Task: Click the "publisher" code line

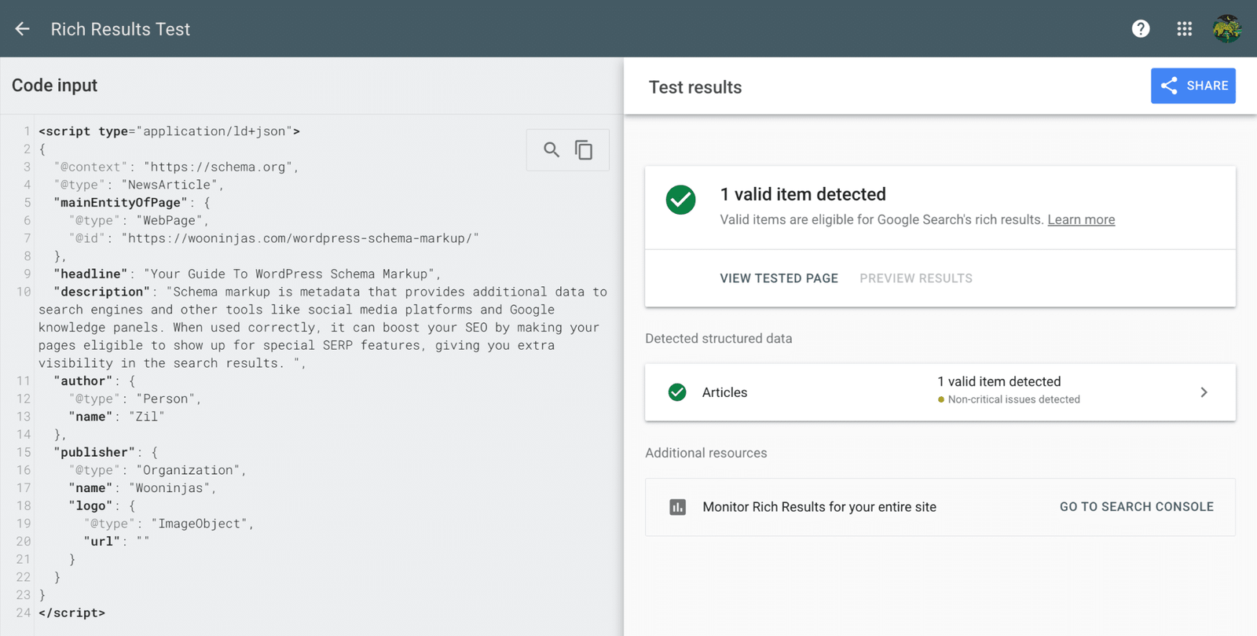Action: pos(106,453)
